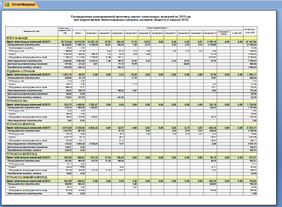Click the value 356,58
This screenshot has width=282, height=207.
pyautogui.click(x=68, y=157)
